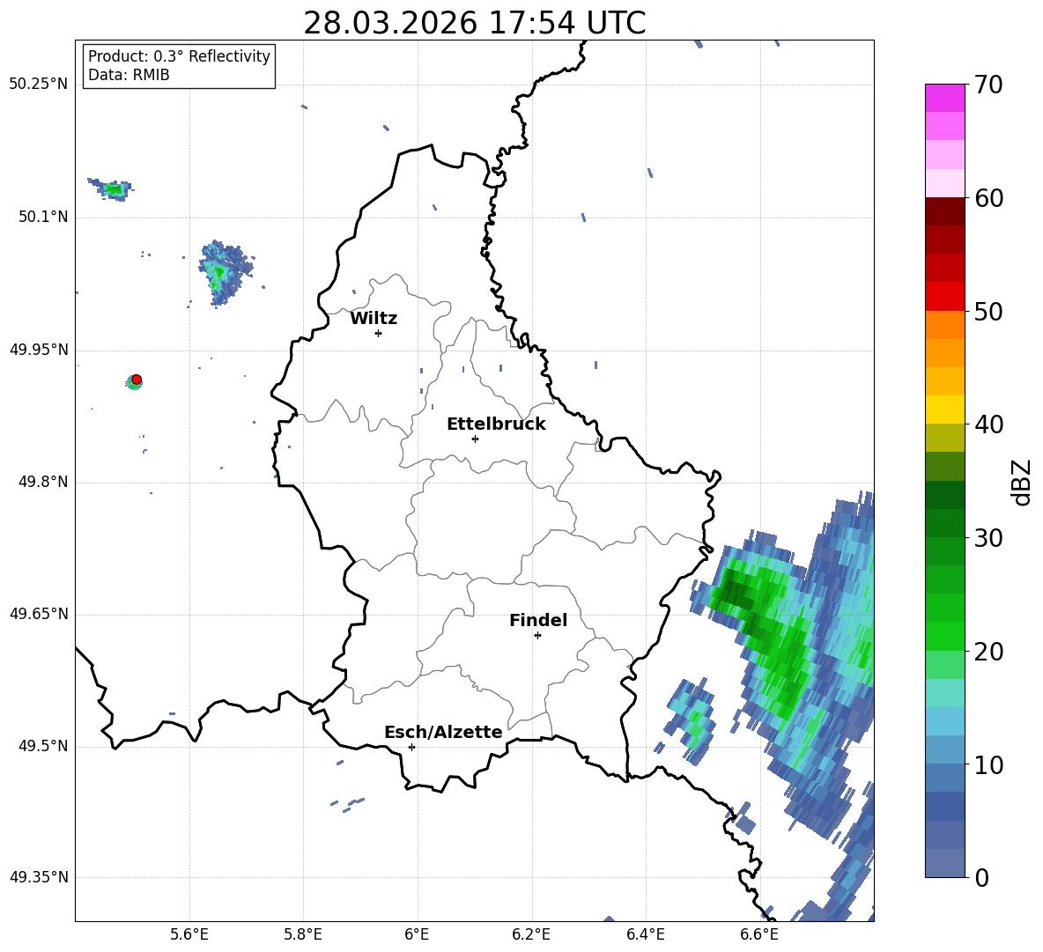Screen dimensions: 1043x952
Task: Click the dark green radar echo core east of Luxembourg
Action: (x=738, y=592)
